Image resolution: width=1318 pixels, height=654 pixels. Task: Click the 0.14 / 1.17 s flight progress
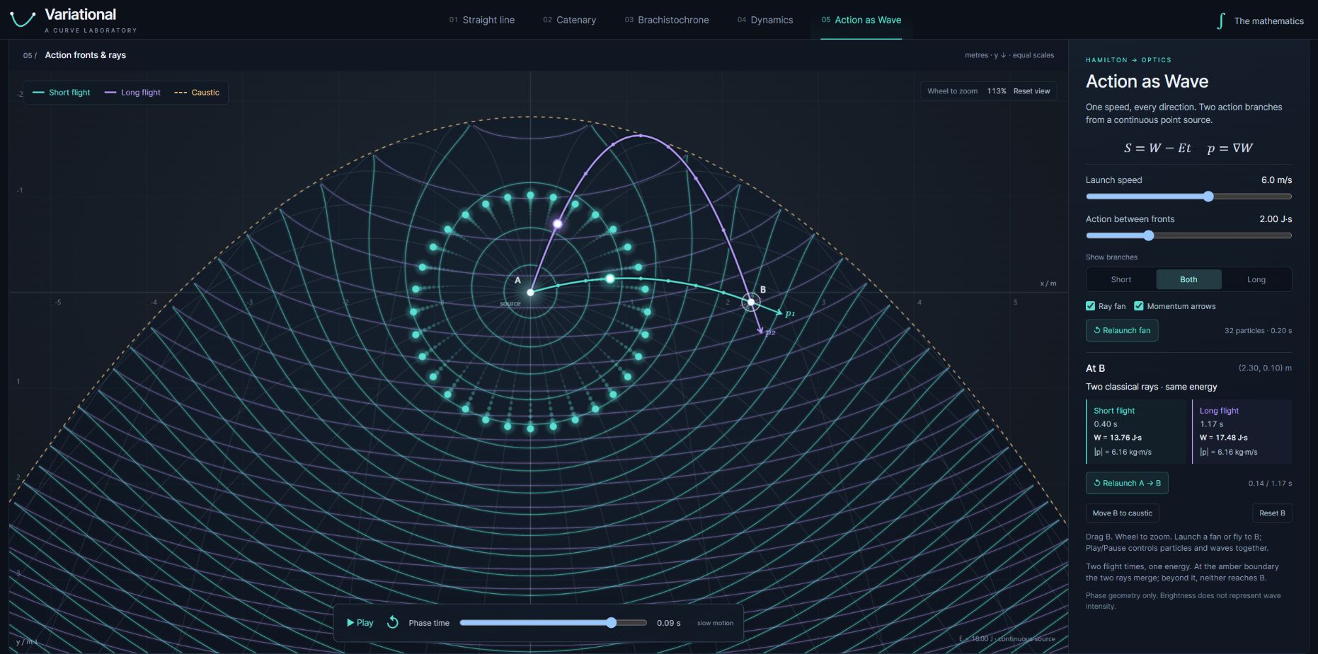tap(1270, 484)
